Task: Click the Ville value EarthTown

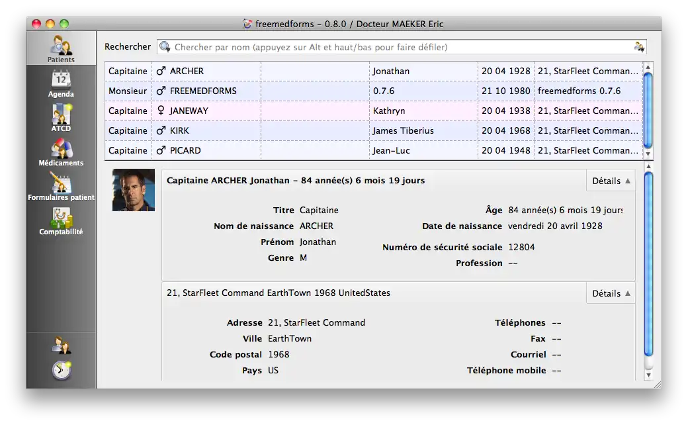Action: 290,338
